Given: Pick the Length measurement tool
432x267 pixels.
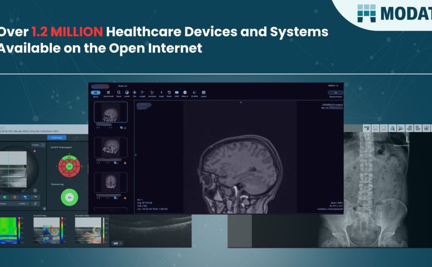Looking at the screenshot, I should [143, 94].
